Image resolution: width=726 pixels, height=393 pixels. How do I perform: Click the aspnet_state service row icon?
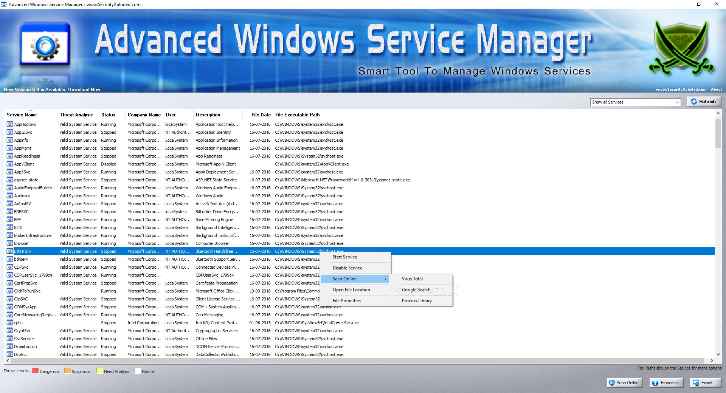pos(10,180)
